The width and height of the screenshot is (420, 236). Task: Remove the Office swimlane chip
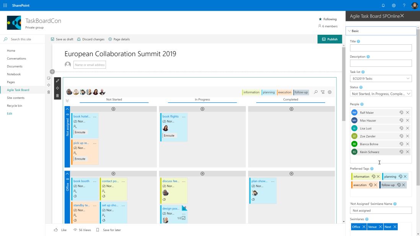[364, 227]
